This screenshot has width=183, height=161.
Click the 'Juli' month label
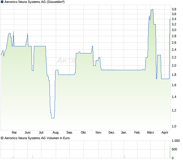coord(41,132)
